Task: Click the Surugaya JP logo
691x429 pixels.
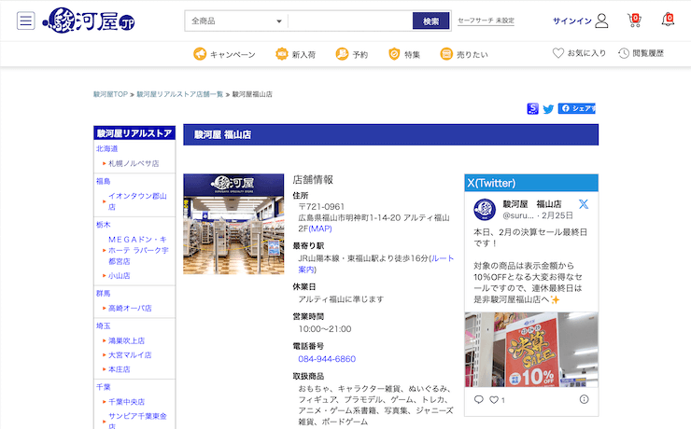Action: [89, 21]
